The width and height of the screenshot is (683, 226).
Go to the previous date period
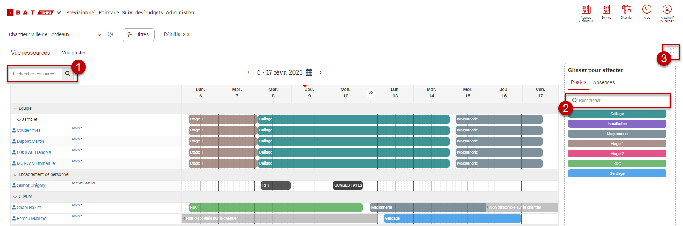point(249,72)
